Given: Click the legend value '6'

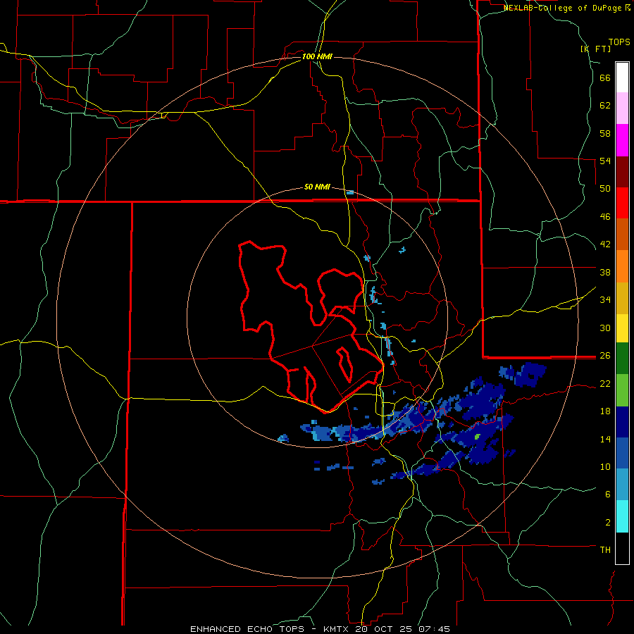Looking at the screenshot, I should click(x=608, y=495).
